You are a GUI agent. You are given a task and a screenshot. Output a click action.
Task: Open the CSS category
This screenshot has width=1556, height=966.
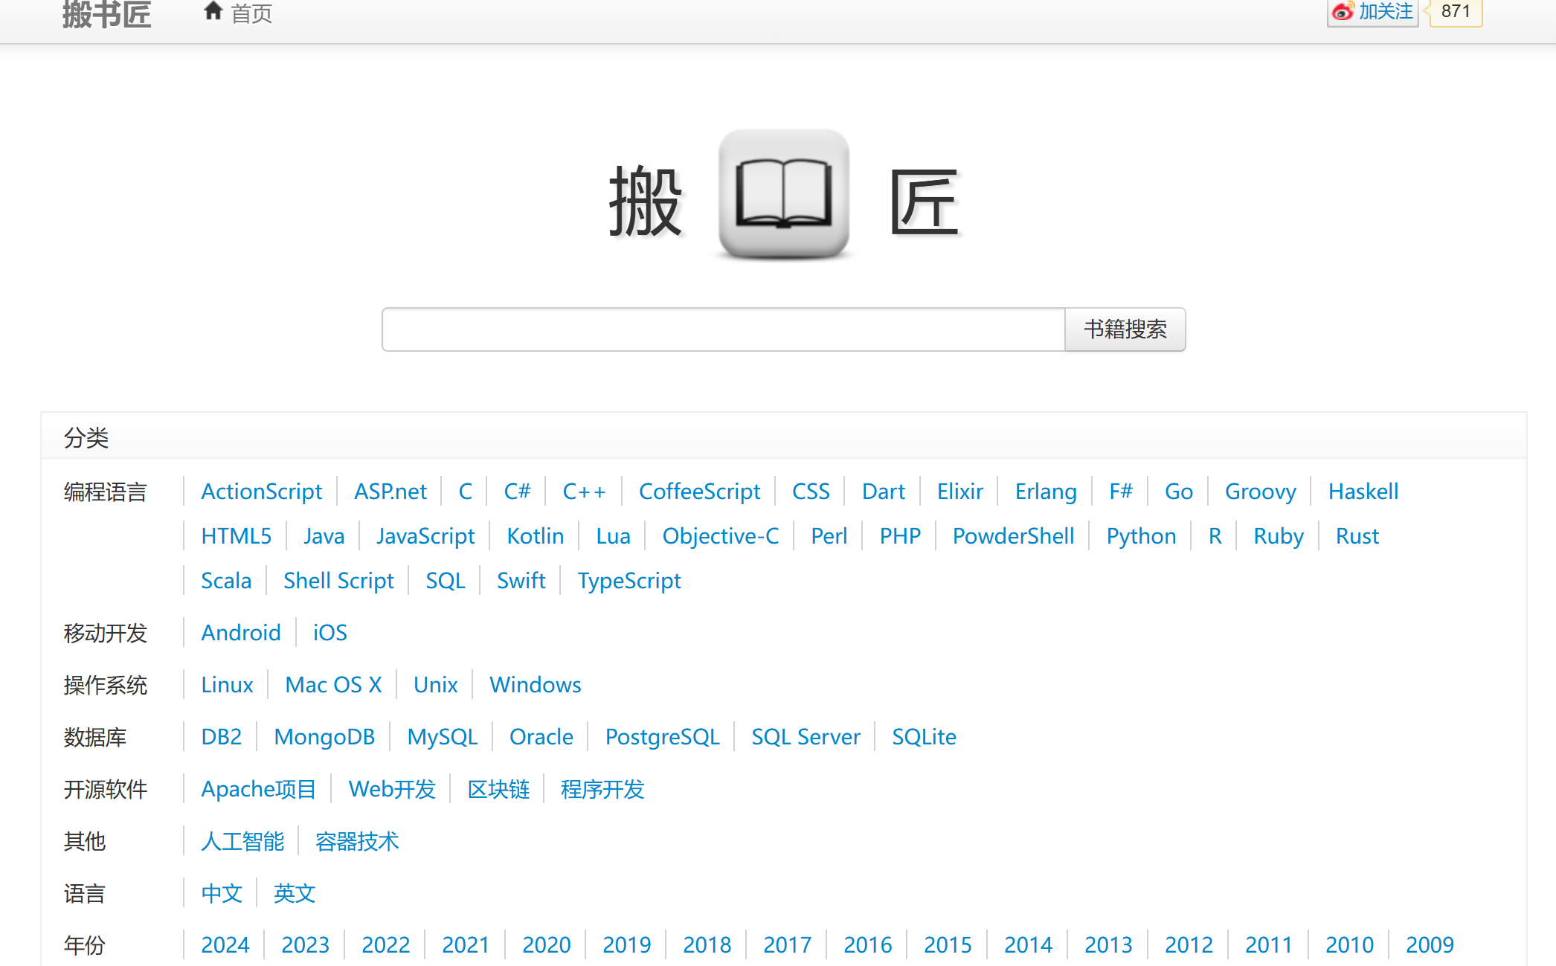[x=811, y=492]
